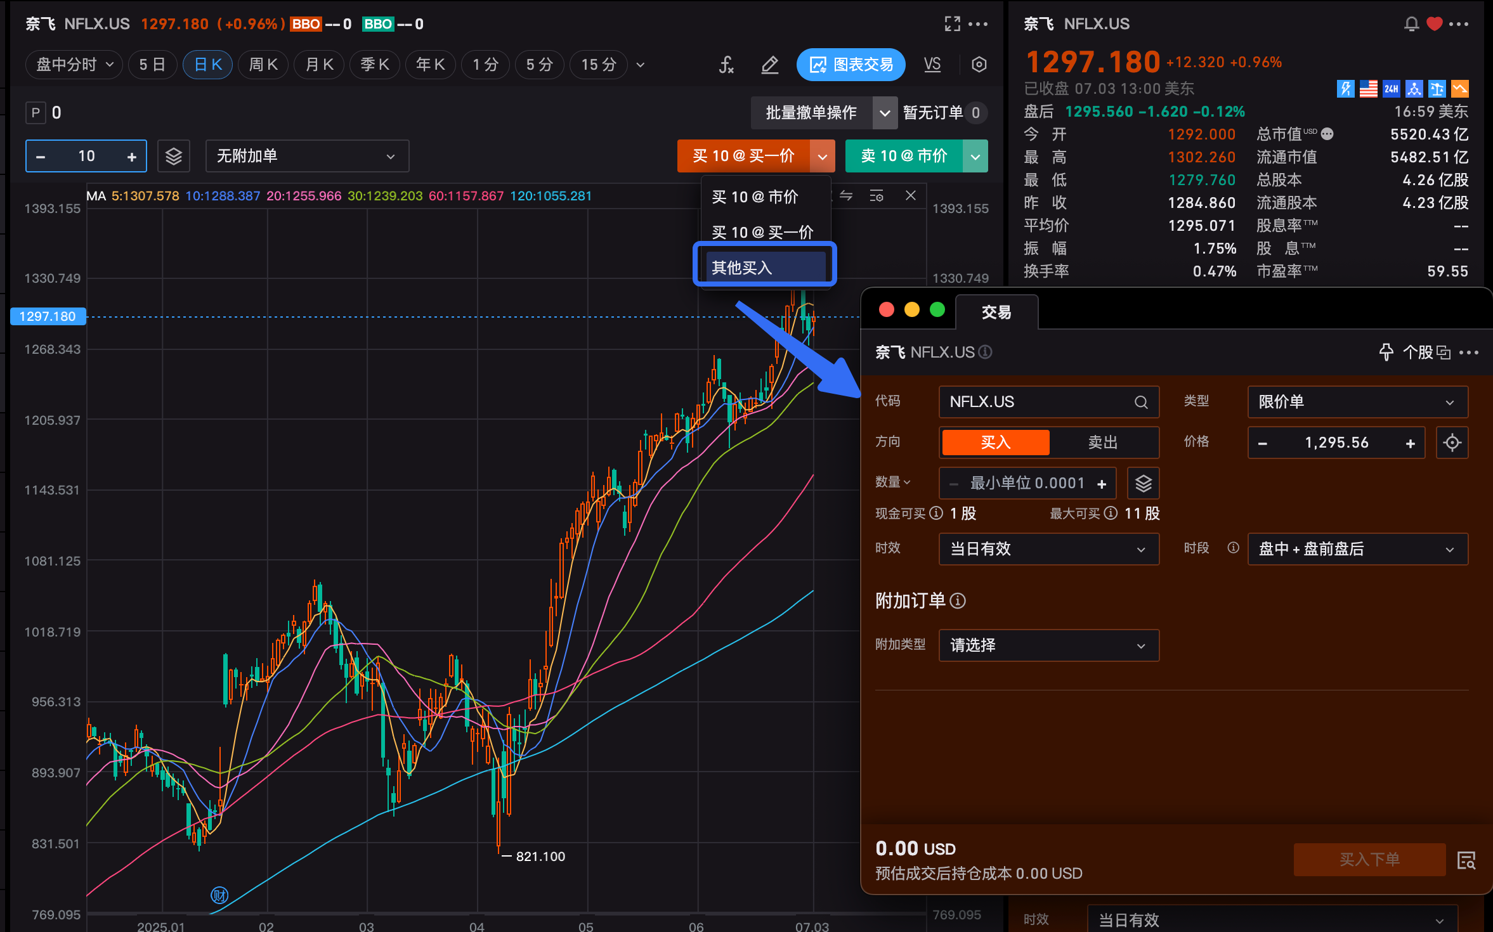Viewport: 1493px width, 932px height.
Task: Select 买入 direction
Action: tap(995, 443)
